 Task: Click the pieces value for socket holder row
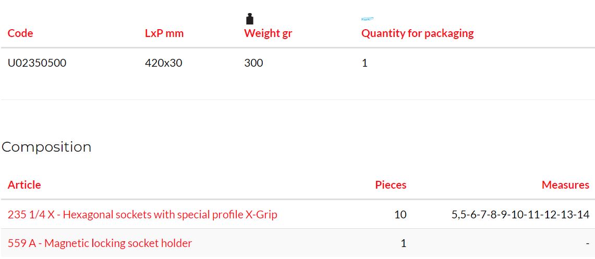click(404, 243)
